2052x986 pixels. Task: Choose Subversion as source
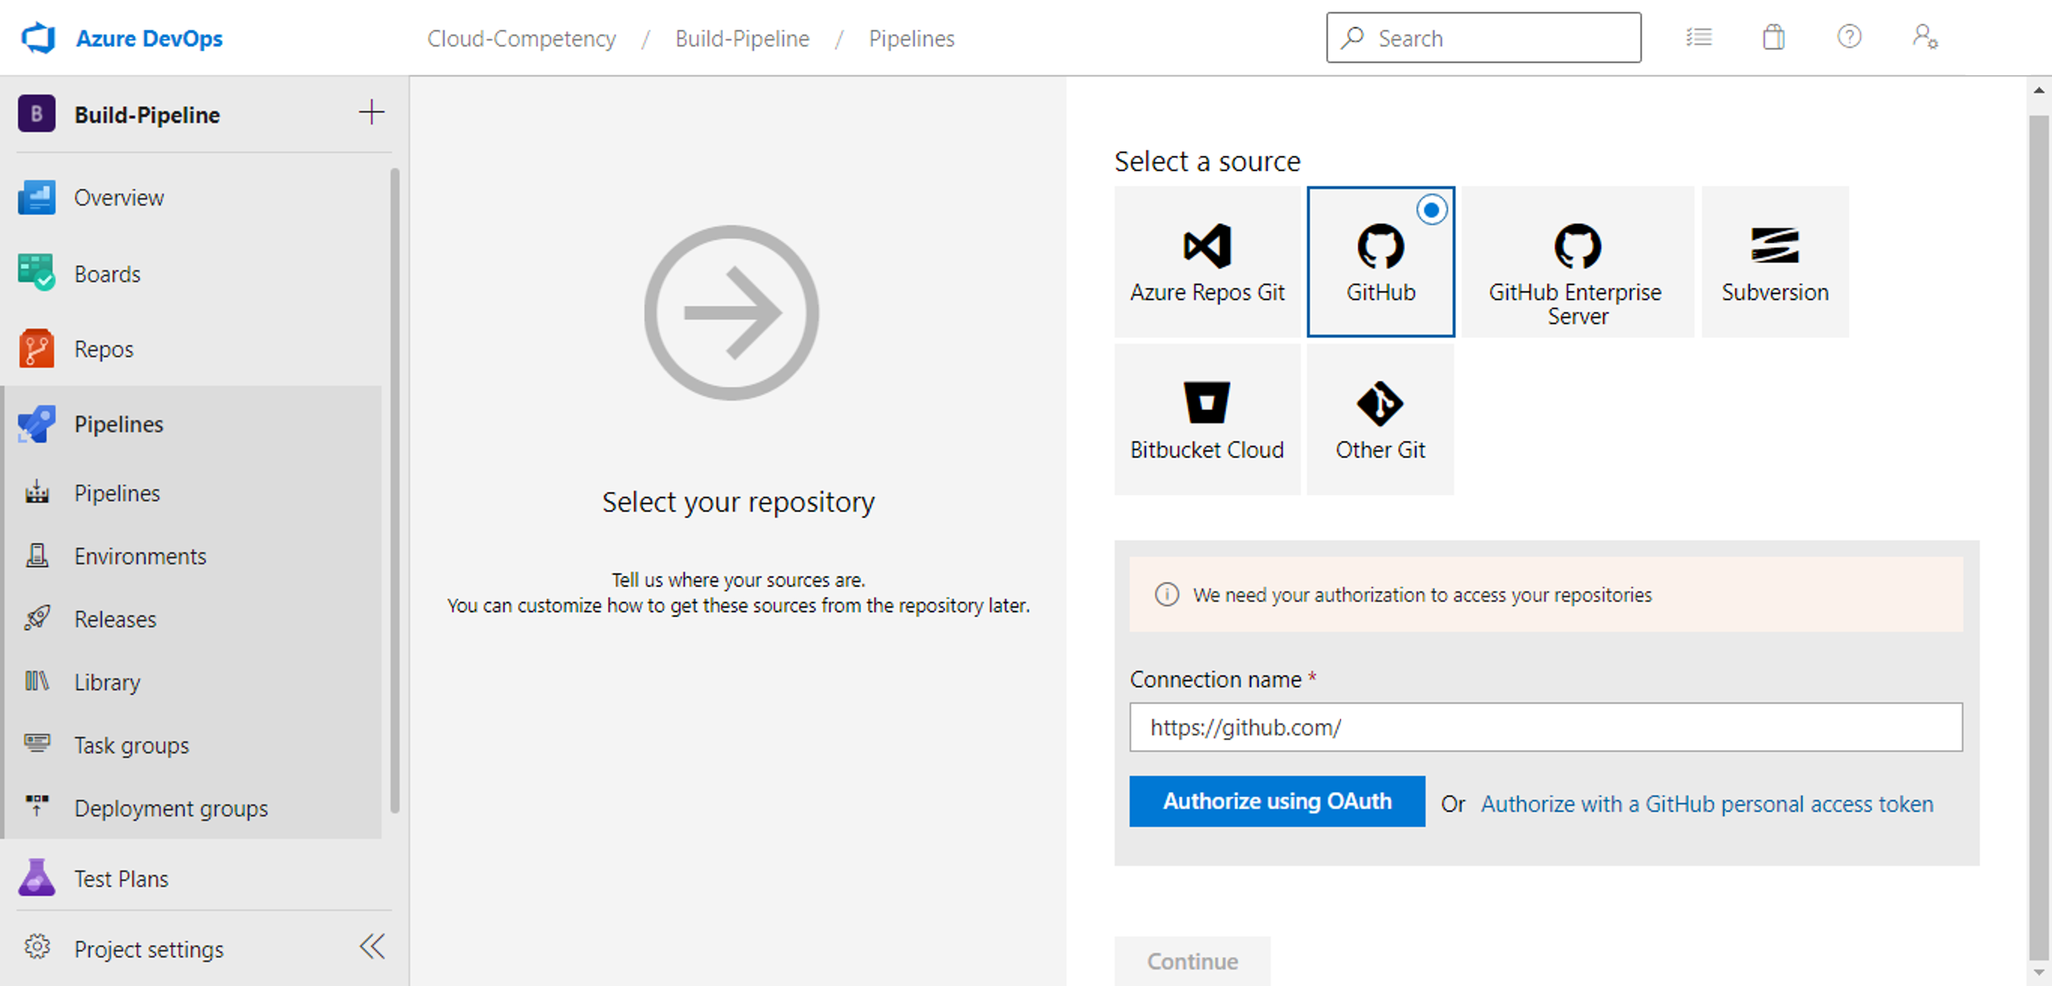point(1775,262)
